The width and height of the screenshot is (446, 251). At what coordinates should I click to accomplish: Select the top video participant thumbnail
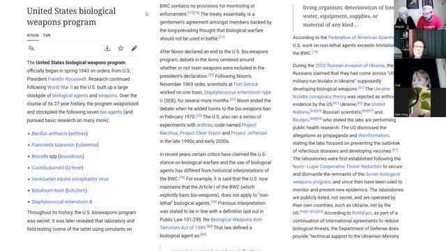pyautogui.click(x=420, y=15)
